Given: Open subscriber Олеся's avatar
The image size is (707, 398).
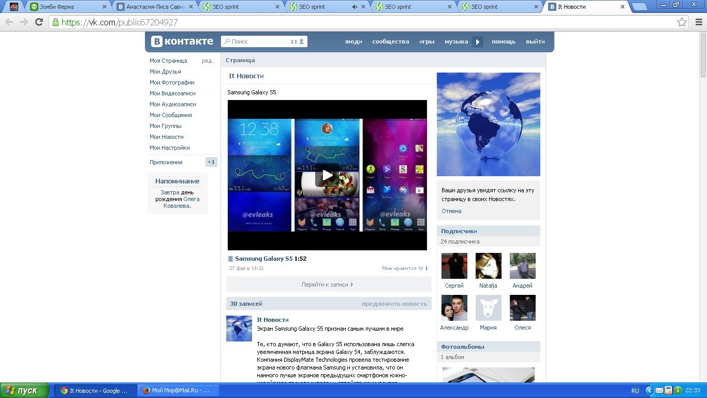Looking at the screenshot, I should click(523, 308).
